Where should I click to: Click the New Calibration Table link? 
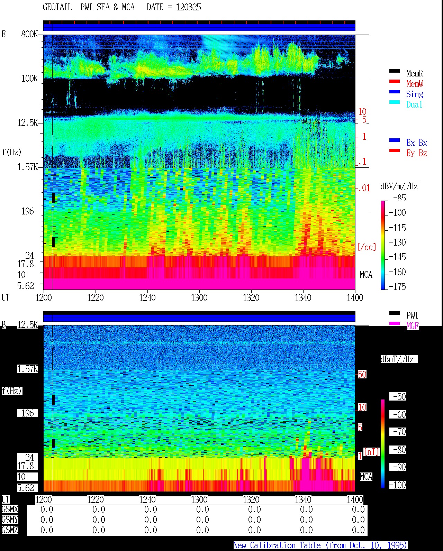(320, 545)
